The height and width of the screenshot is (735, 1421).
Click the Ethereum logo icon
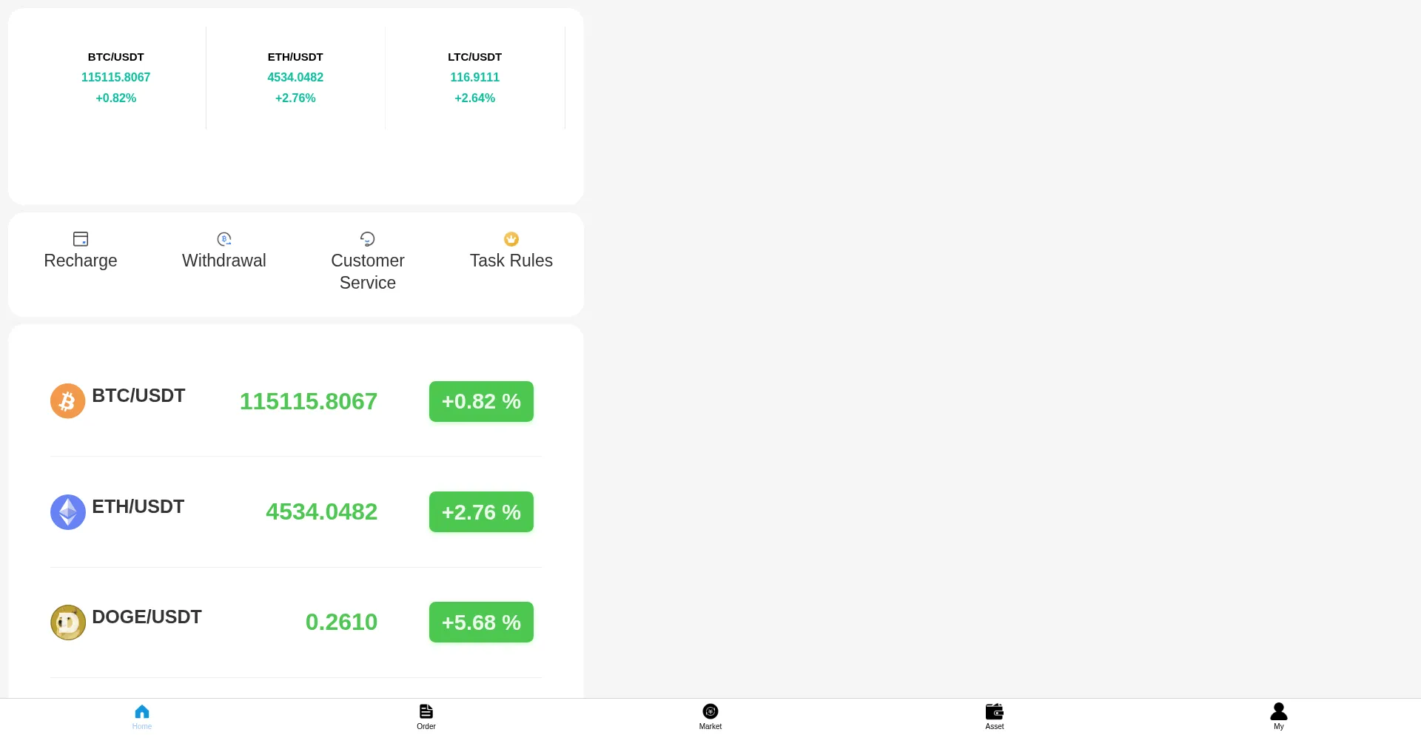67,512
